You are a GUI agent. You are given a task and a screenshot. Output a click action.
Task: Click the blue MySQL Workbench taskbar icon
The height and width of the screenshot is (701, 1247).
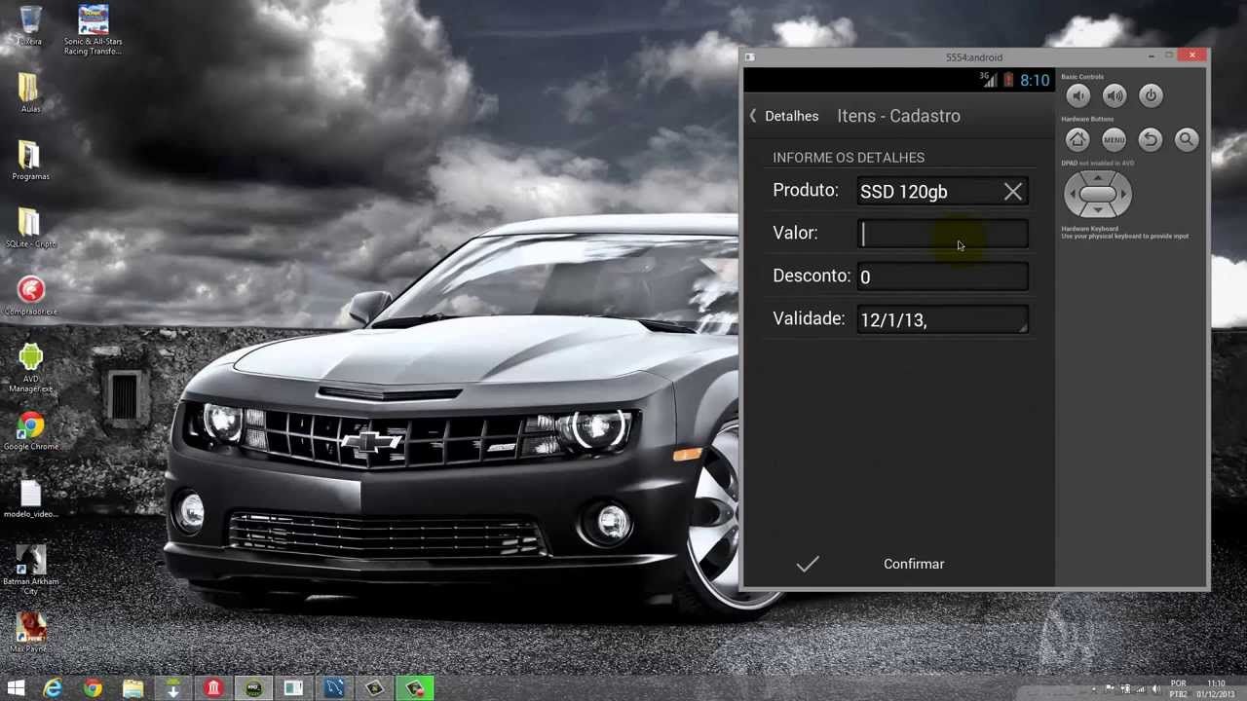(x=334, y=689)
